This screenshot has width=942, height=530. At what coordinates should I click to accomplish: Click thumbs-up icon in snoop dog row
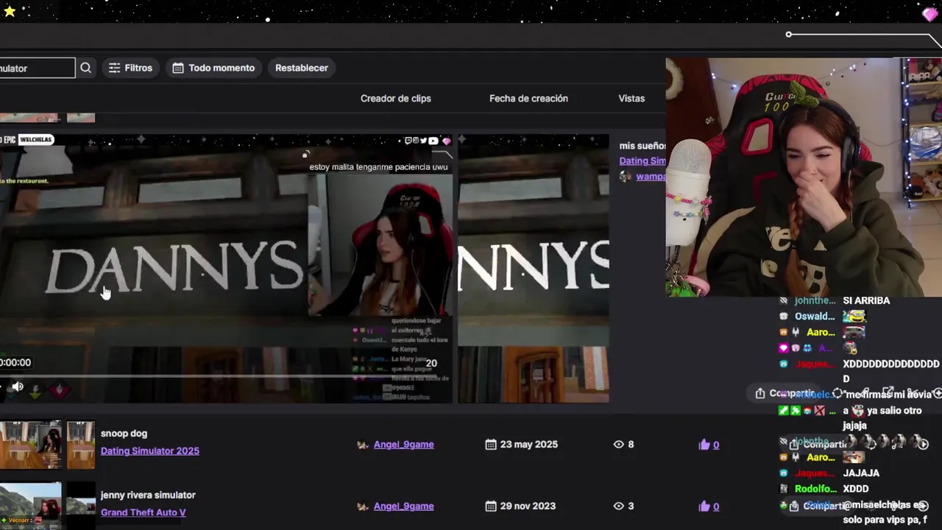pos(704,445)
